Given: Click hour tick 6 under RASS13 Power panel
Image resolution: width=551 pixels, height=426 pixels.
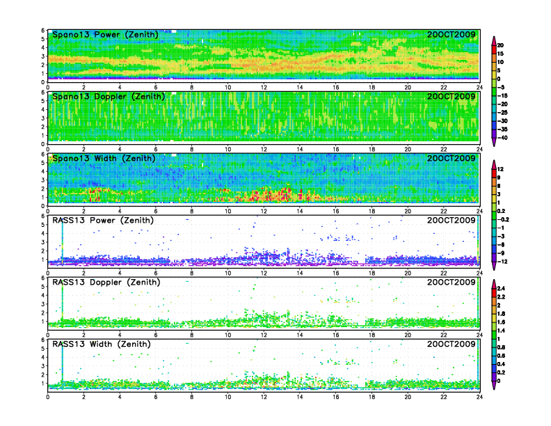Looking at the screenshot, I should tap(156, 273).
